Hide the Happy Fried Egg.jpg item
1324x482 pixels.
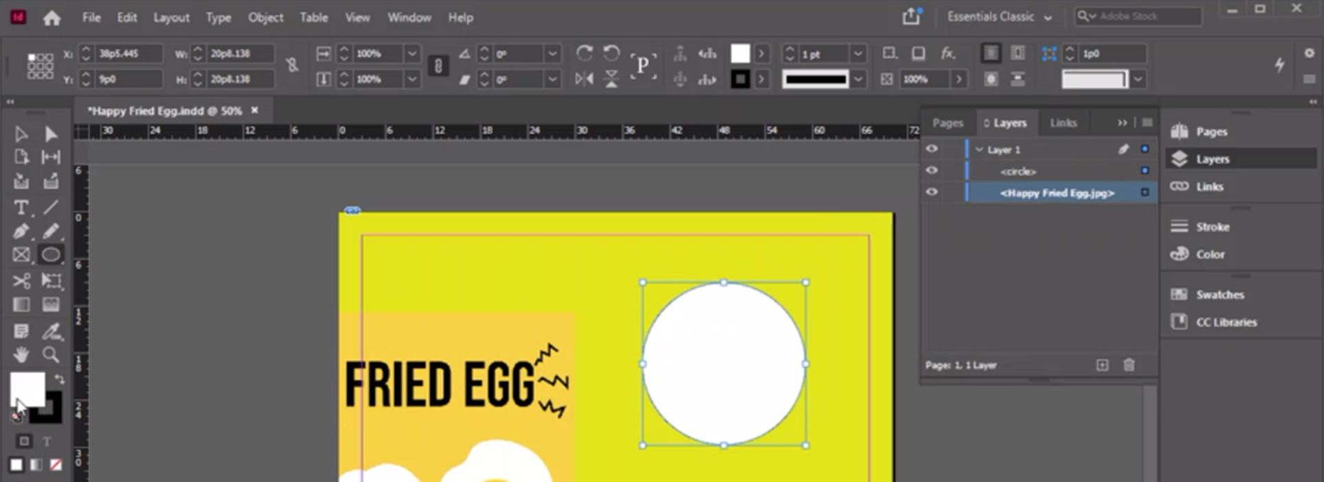pyautogui.click(x=932, y=192)
